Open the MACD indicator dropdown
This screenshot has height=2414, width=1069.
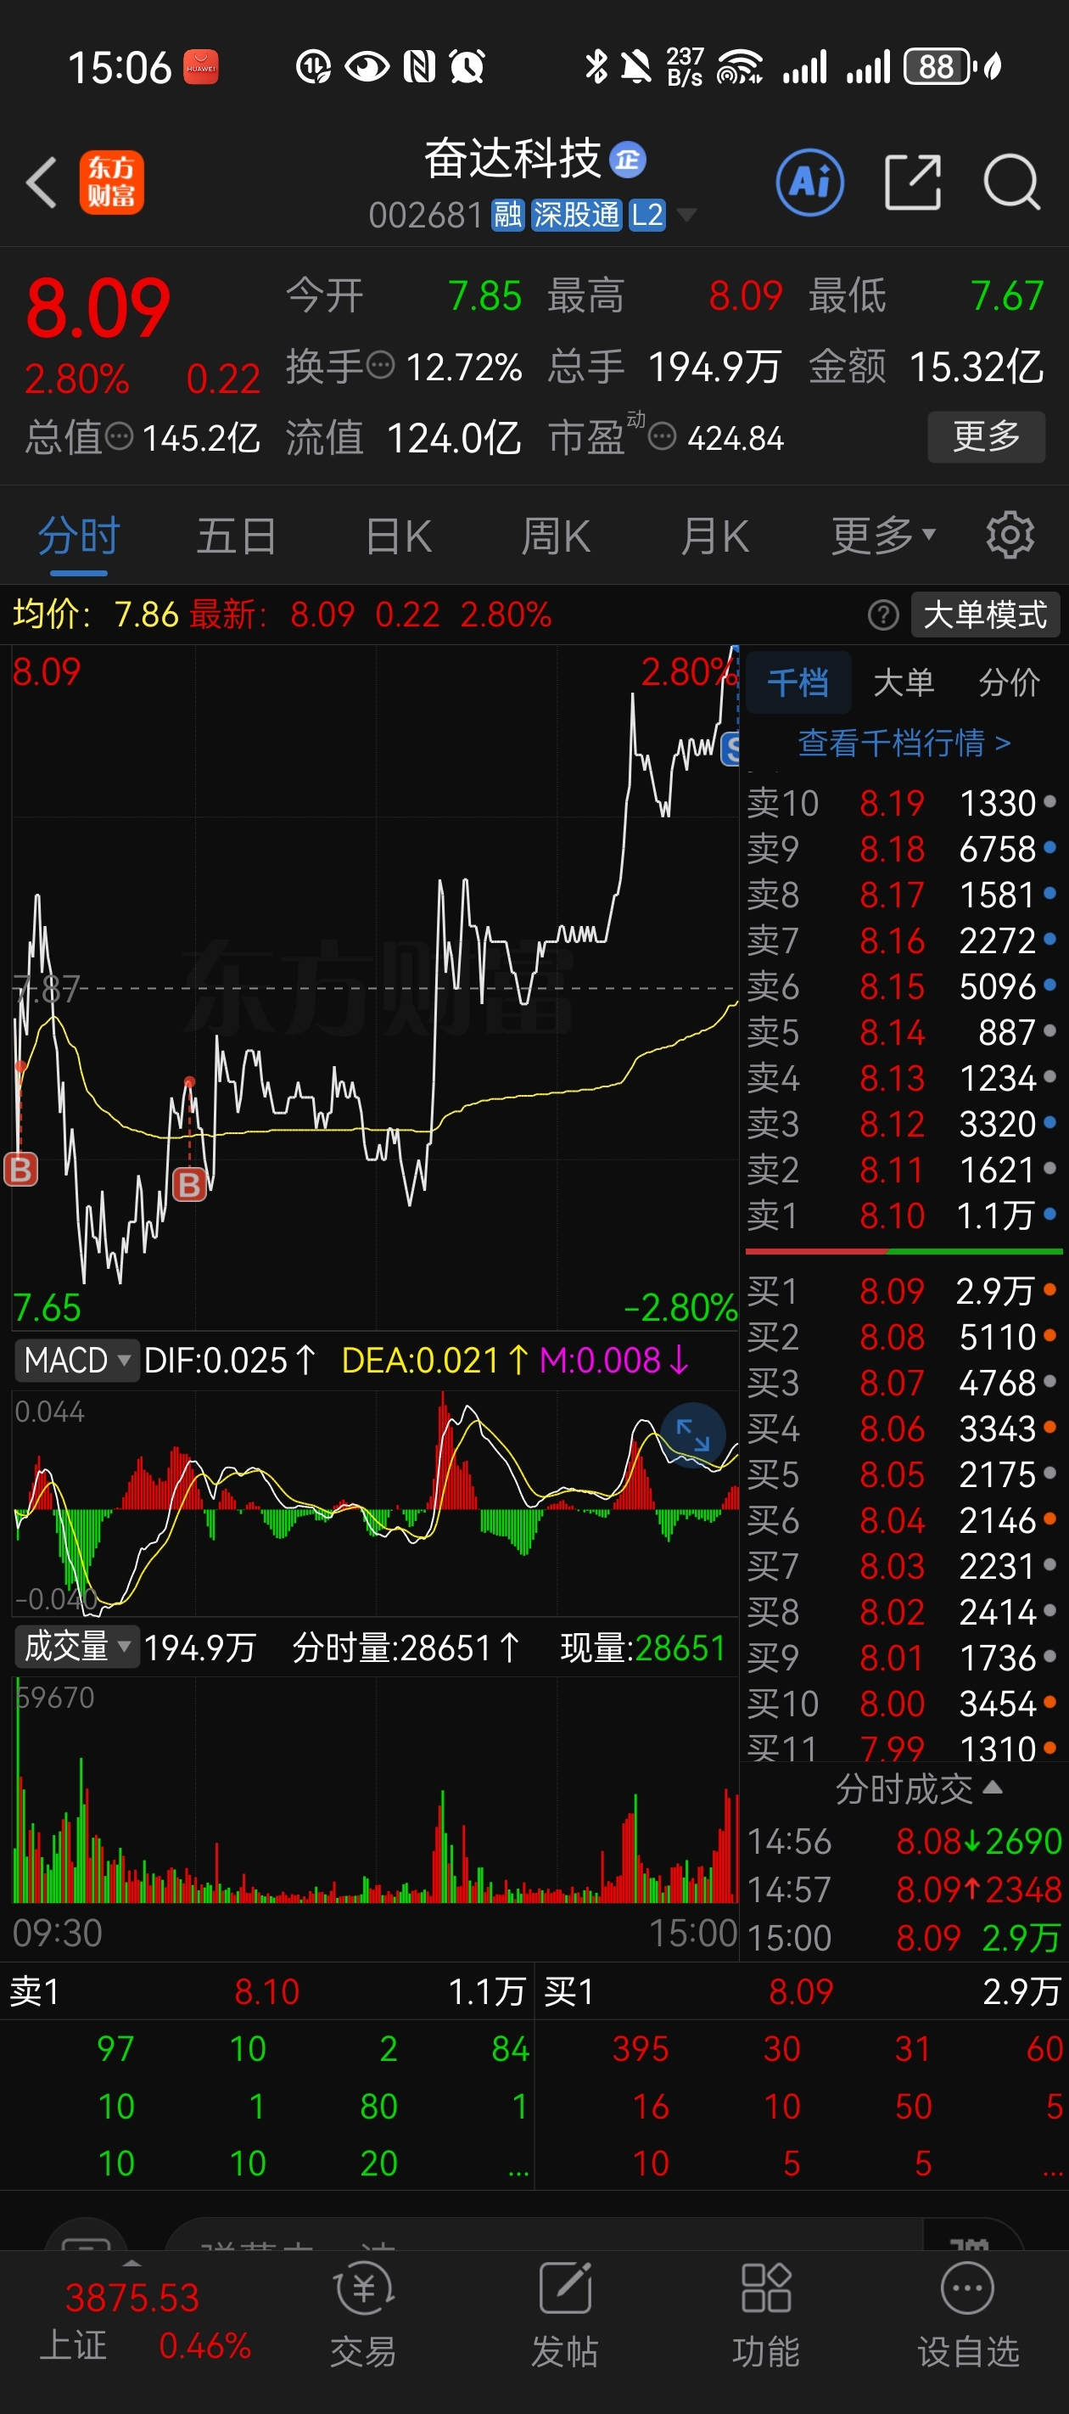coord(77,1360)
